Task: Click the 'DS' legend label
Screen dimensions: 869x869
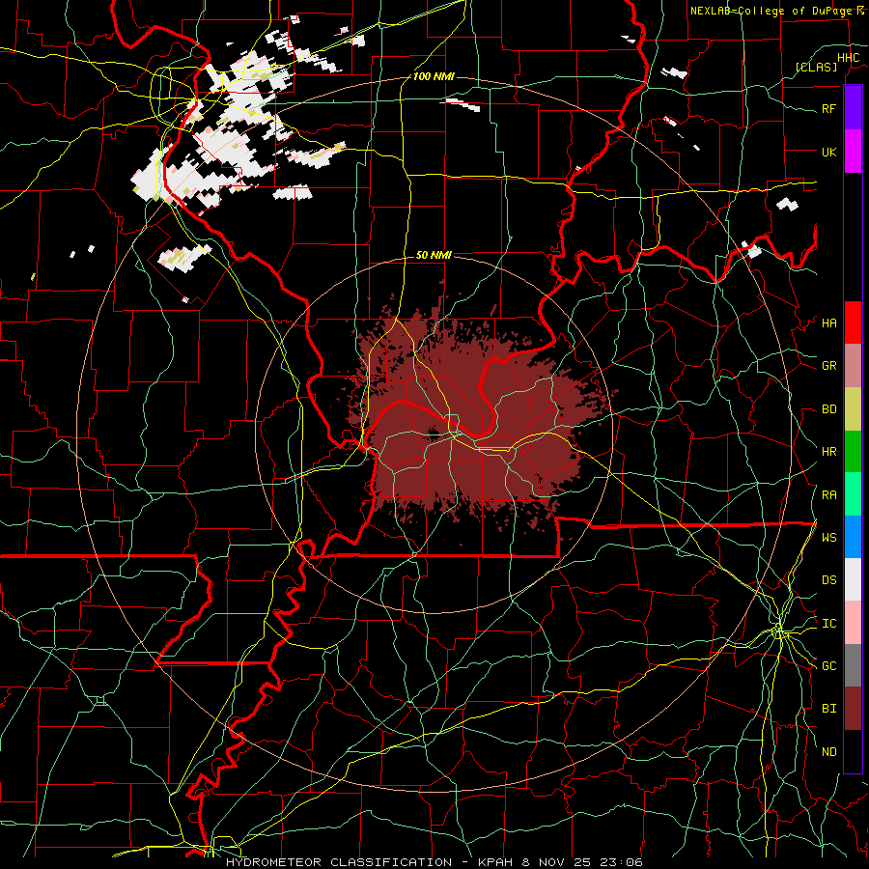Action: [829, 580]
